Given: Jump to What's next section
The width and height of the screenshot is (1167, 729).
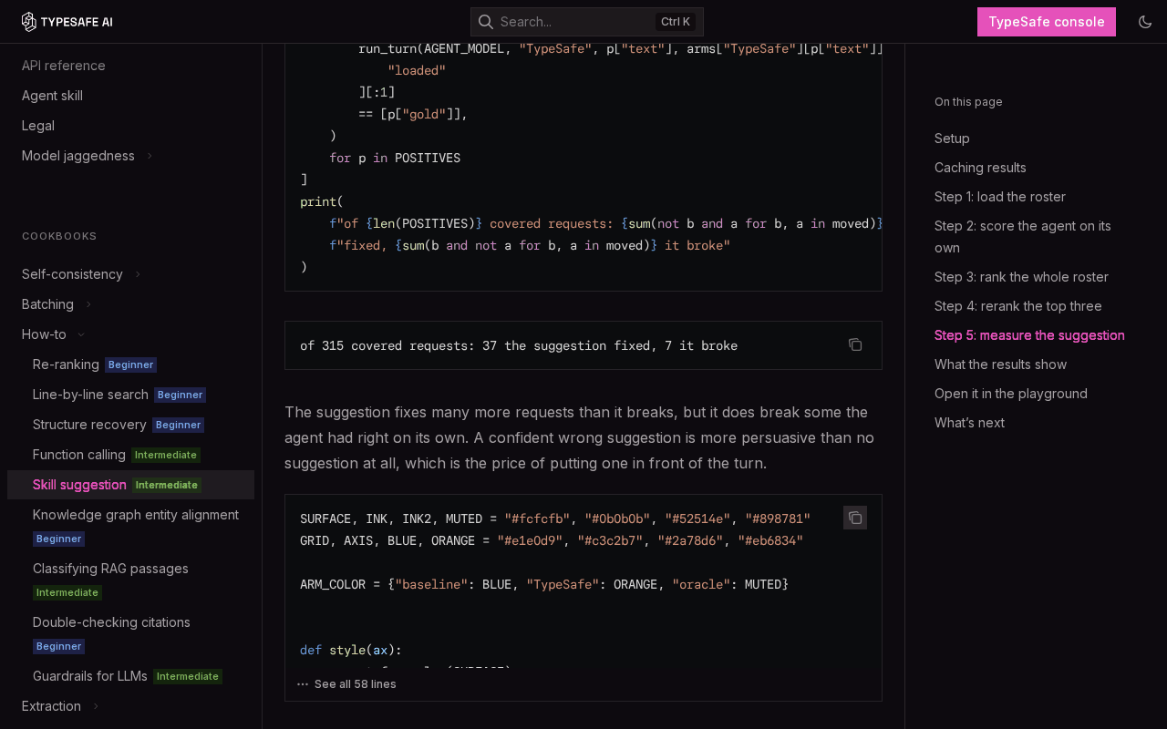Looking at the screenshot, I should 969,423.
